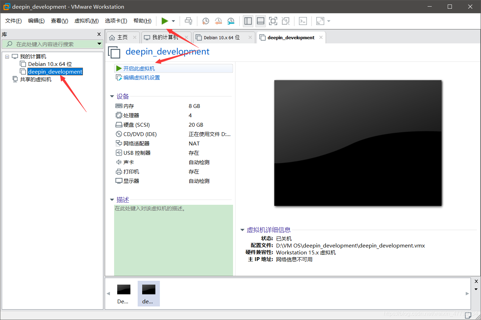Open the 选项卡(T) menu
Screen dimensions: 481x320
(x=116, y=21)
